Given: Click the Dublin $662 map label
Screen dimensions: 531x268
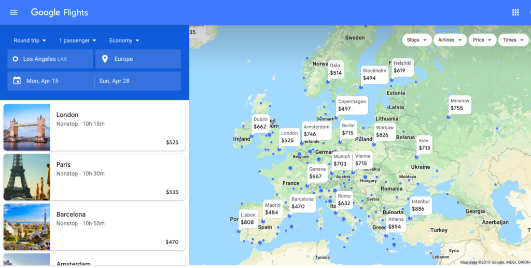Looking at the screenshot, I should pyautogui.click(x=260, y=123).
